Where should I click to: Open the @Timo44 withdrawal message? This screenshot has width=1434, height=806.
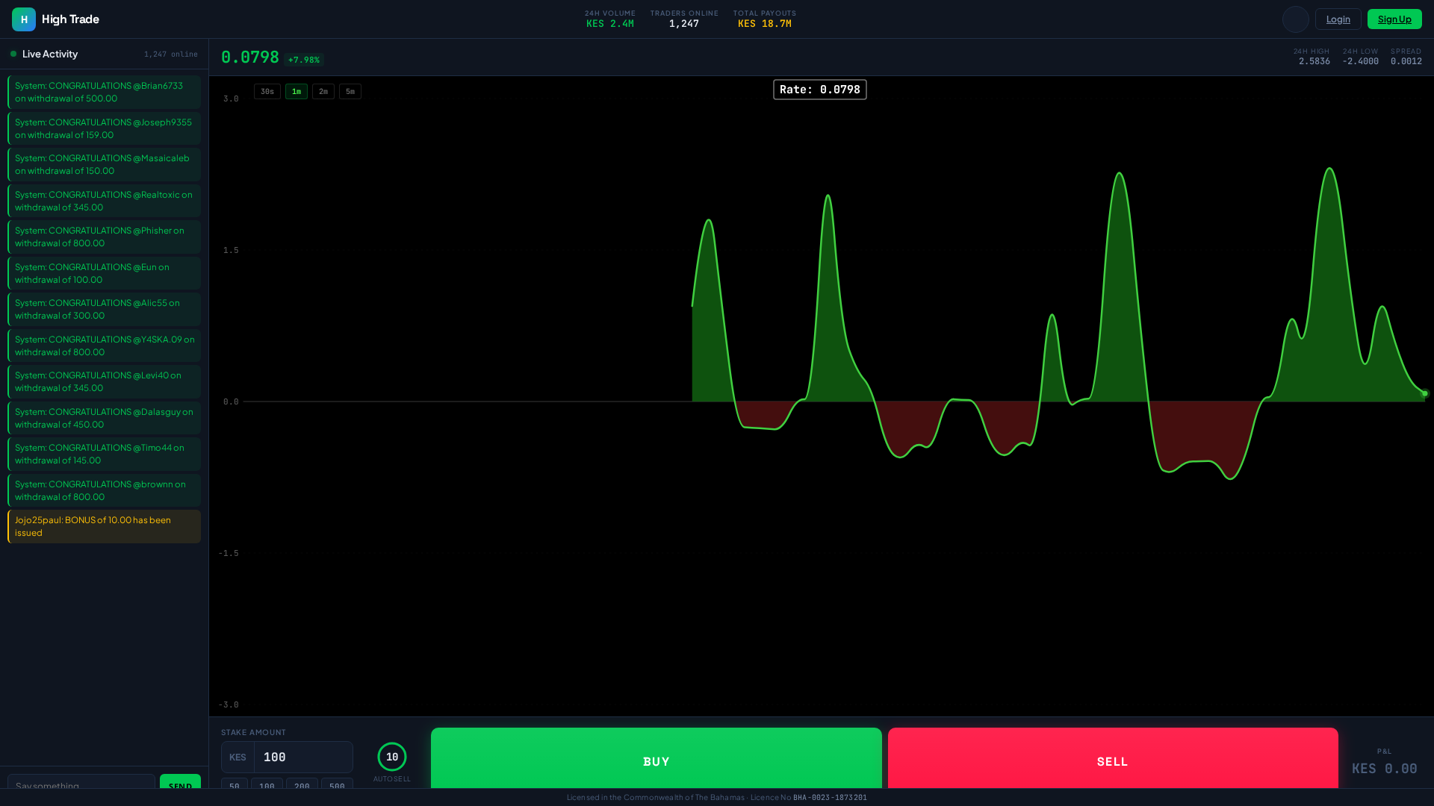tap(105, 454)
